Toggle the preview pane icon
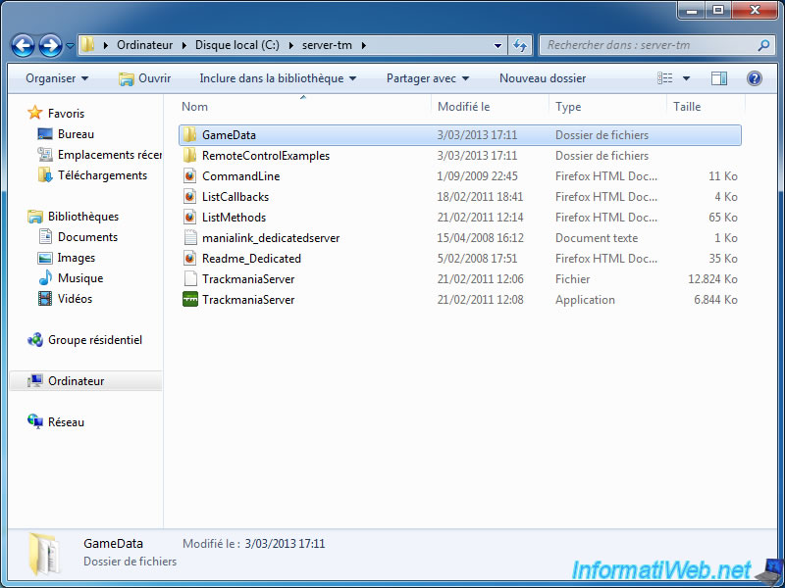Viewport: 785px width, 588px height. [719, 78]
